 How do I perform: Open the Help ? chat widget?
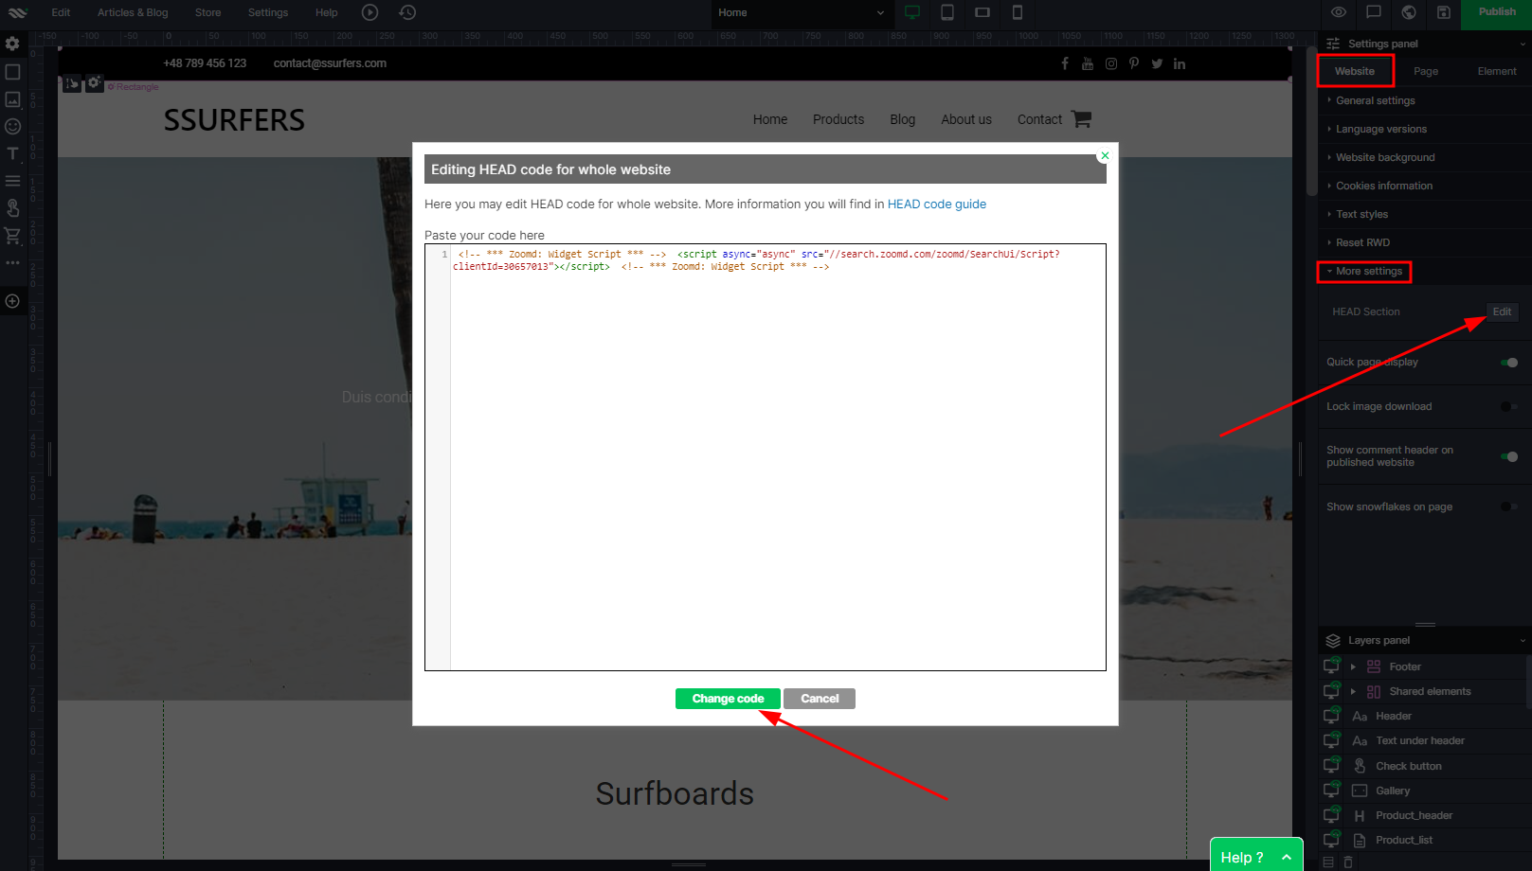[x=1256, y=855]
